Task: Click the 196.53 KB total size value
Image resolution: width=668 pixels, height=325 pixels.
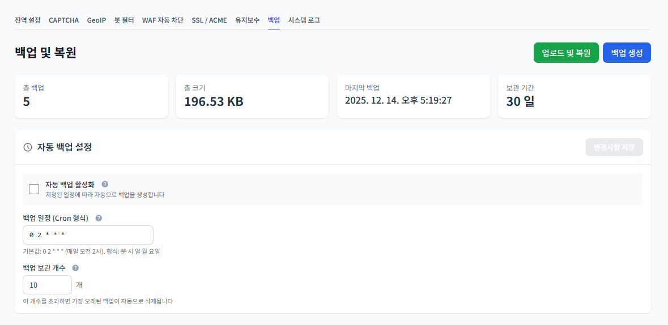Action: (214, 101)
